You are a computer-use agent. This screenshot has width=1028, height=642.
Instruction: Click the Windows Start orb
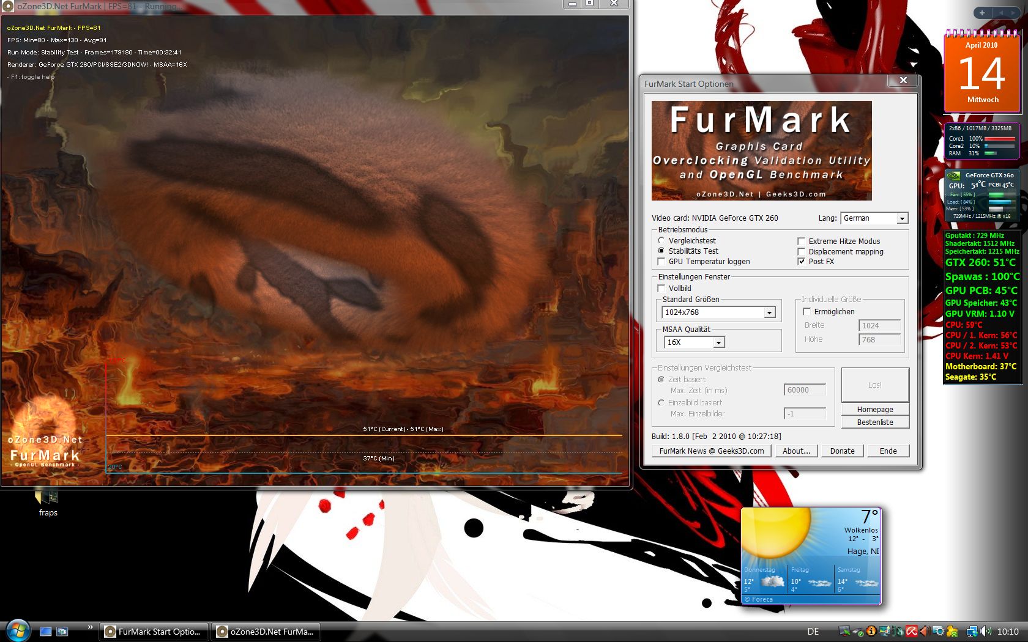tap(17, 630)
